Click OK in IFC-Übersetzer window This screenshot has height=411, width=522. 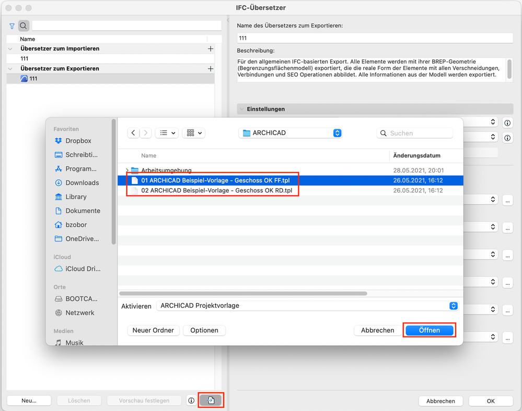click(491, 401)
